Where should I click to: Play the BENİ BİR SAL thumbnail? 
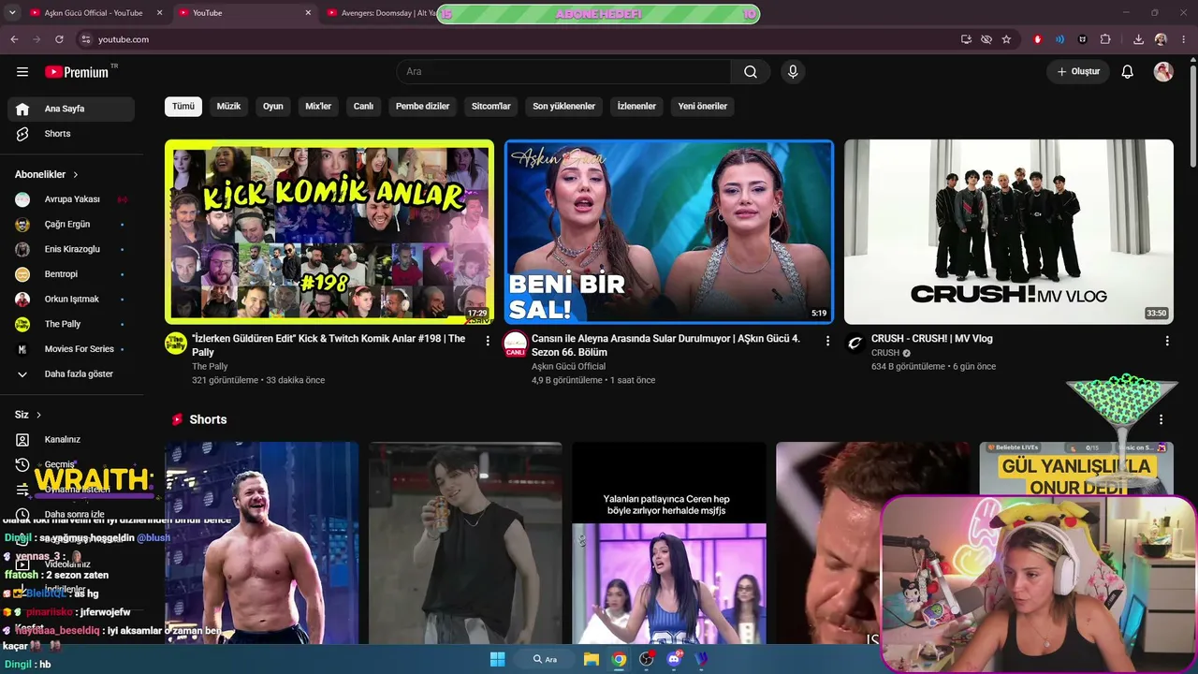669,232
